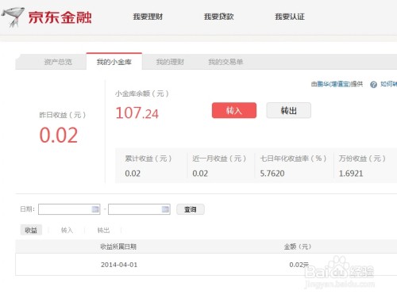
Task: Click the 近一月收益（元） label
Action: click(x=219, y=159)
